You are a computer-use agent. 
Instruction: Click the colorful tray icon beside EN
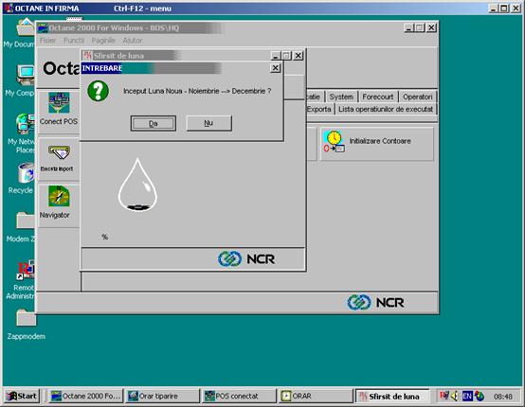pos(480,397)
